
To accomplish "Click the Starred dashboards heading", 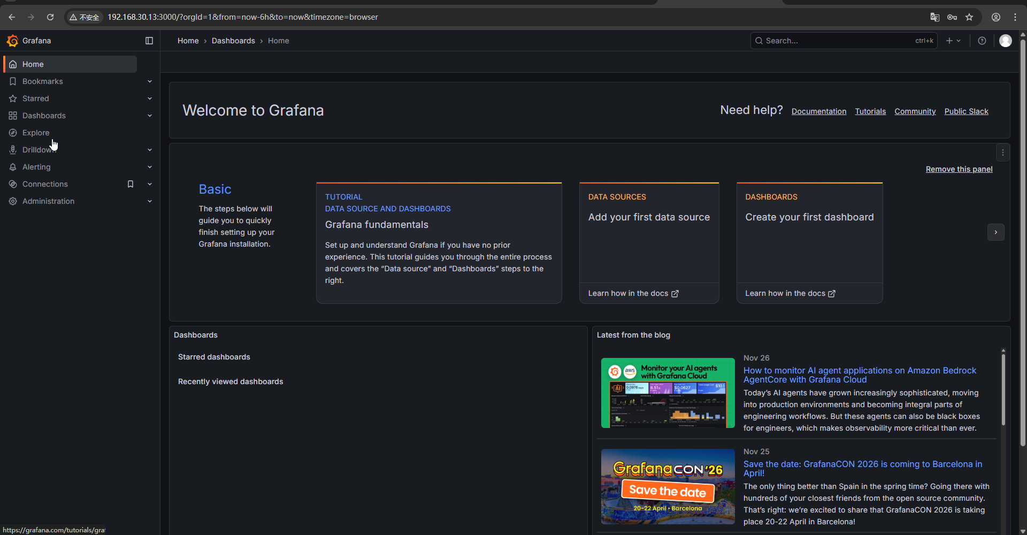I will (214, 357).
